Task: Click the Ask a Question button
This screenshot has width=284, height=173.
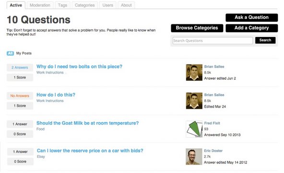Action: [251, 17]
